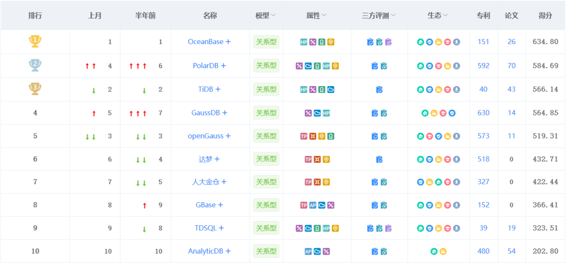This screenshot has height=263, width=567.
Task: Click the red graduation cap icon in PolarDB row
Action: pos(438,66)
